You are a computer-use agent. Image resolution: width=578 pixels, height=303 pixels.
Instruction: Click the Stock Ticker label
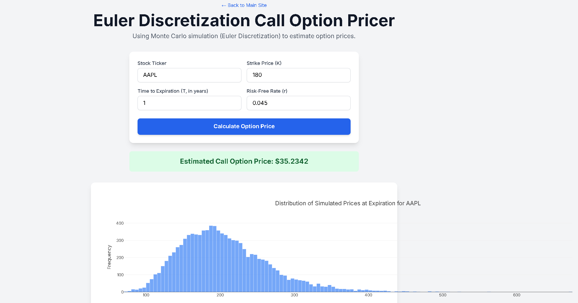[x=152, y=63]
